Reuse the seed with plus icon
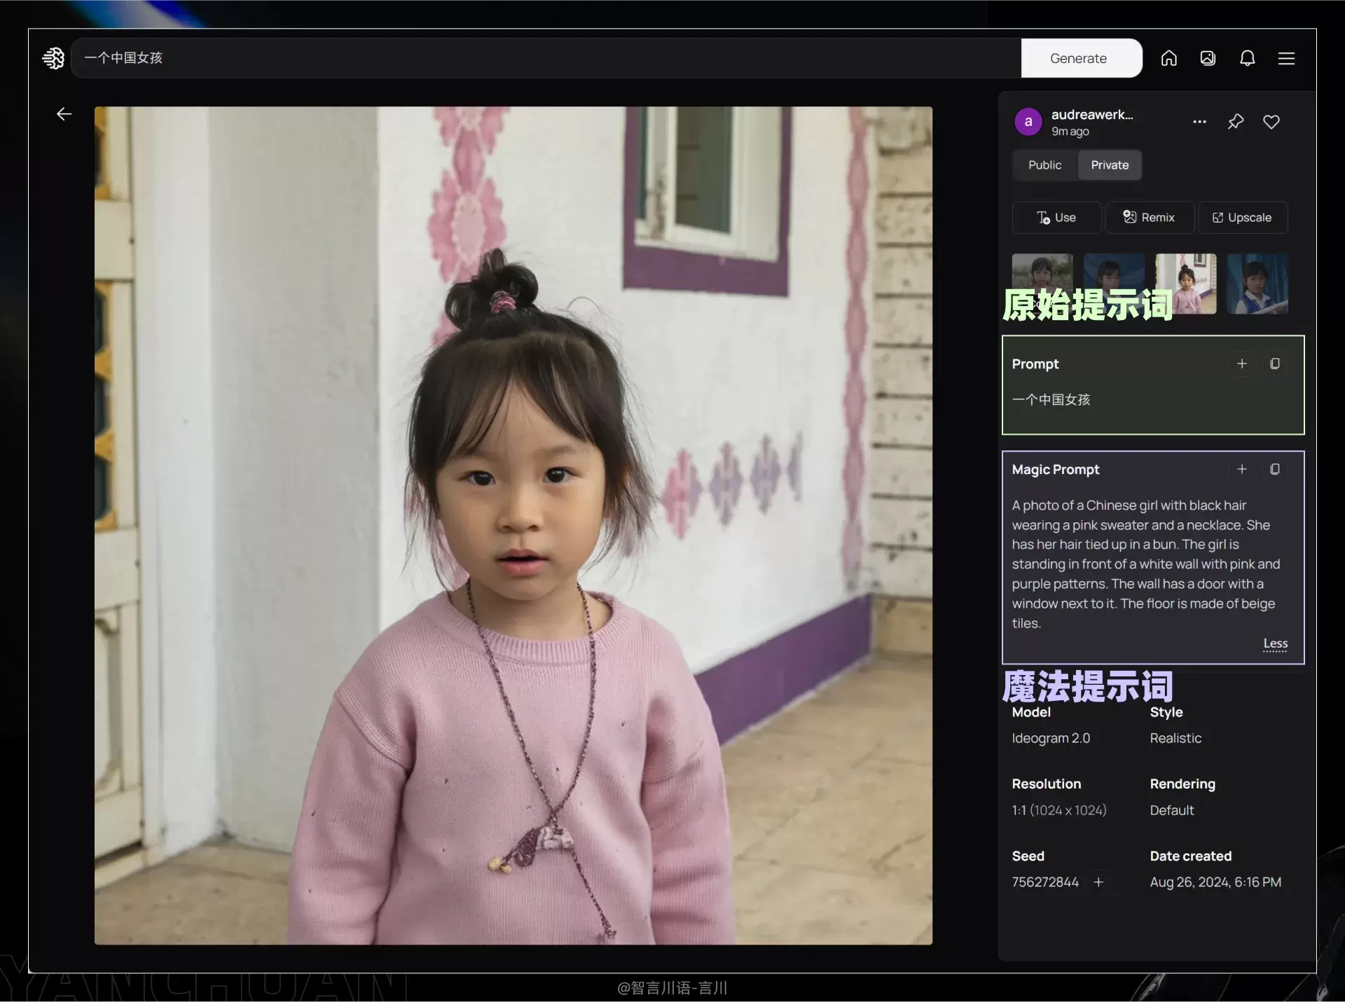This screenshot has height=1002, width=1345. (1098, 882)
